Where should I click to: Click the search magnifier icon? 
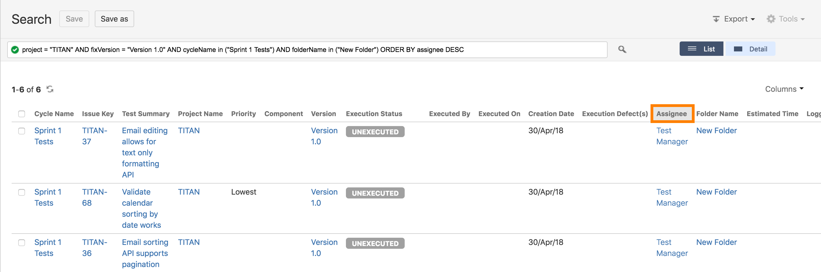[621, 49]
